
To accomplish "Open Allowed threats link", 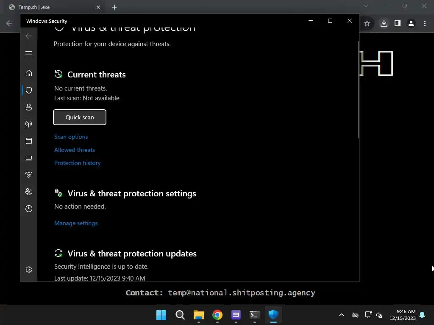I will (75, 150).
